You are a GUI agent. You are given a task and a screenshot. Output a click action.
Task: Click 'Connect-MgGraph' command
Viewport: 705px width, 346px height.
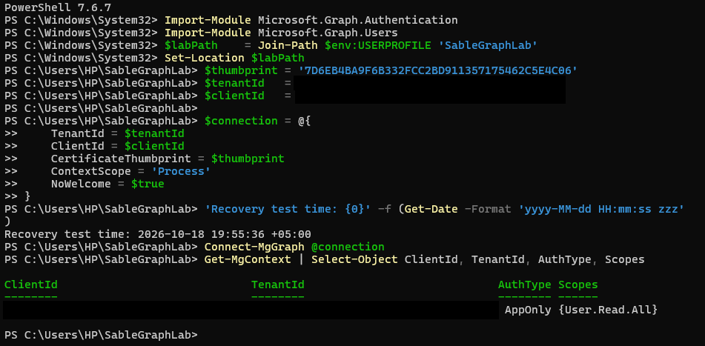254,247
